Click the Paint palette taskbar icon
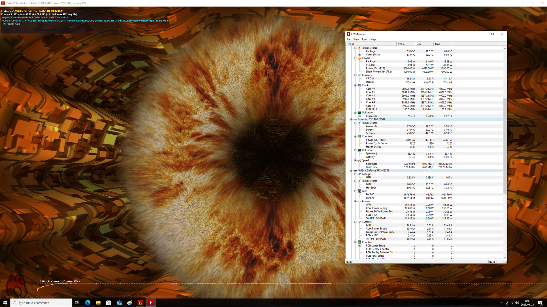This screenshot has width=547, height=307. coord(129,303)
